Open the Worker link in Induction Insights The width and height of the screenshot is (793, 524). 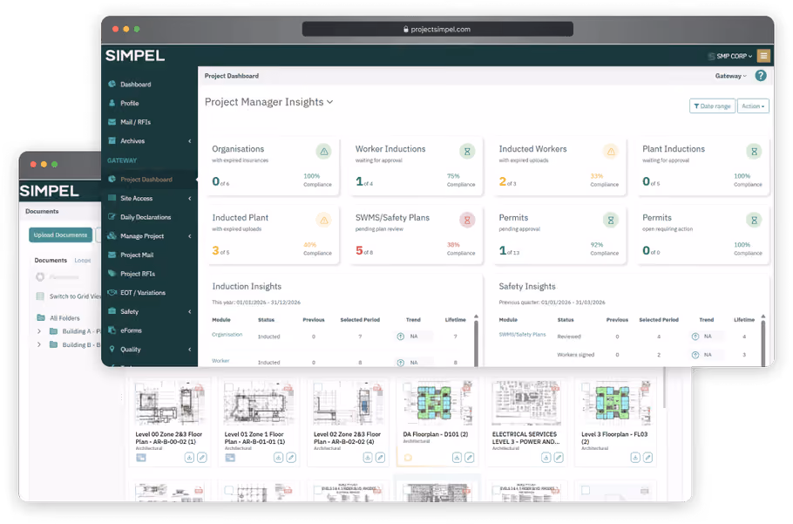220,361
